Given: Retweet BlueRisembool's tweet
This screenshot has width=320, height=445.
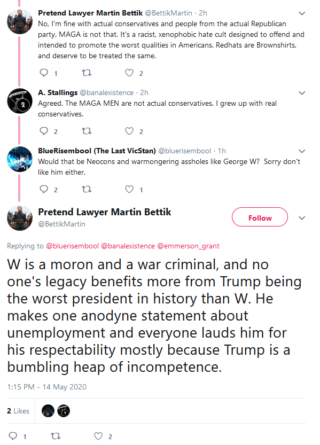Looking at the screenshot, I should (x=87, y=189).
